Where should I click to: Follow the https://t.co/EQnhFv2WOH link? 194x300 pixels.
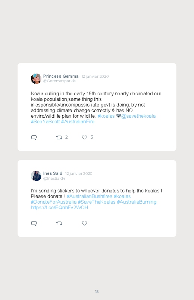click(x=59, y=208)
